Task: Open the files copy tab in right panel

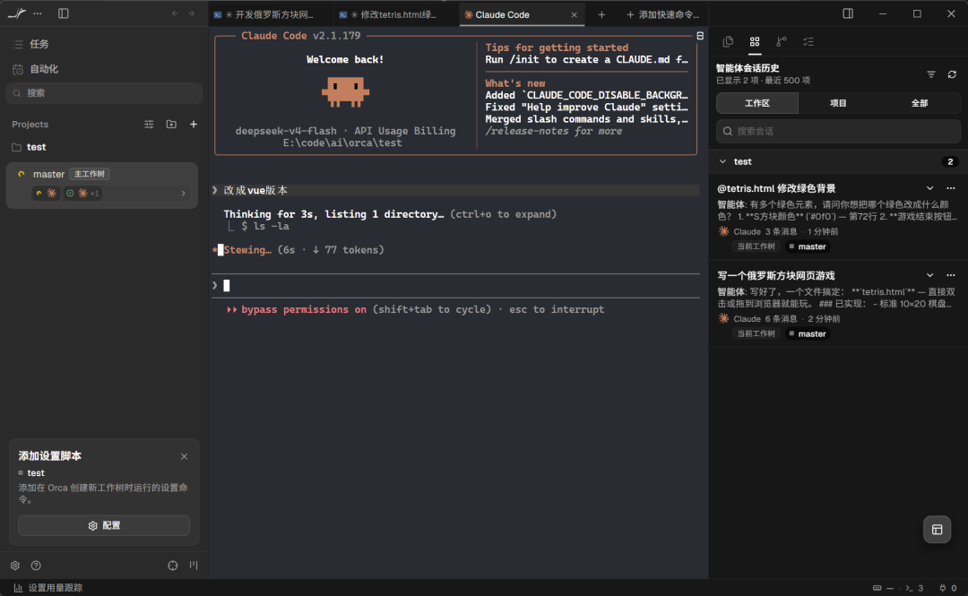Action: [728, 41]
